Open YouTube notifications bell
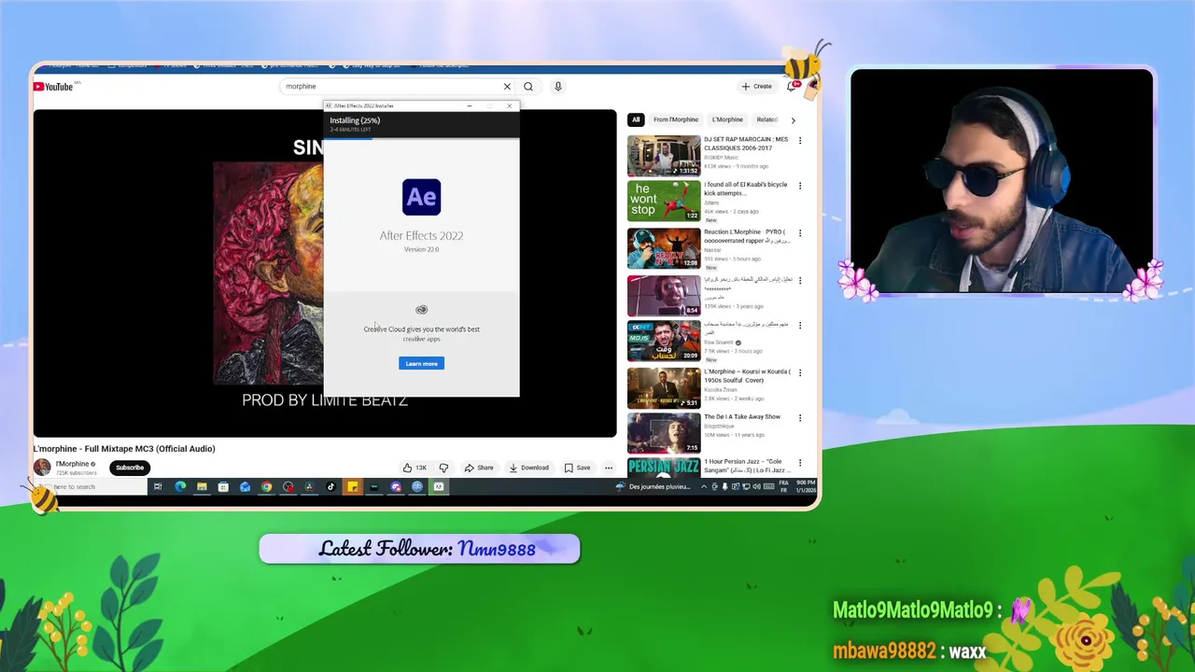 792,86
